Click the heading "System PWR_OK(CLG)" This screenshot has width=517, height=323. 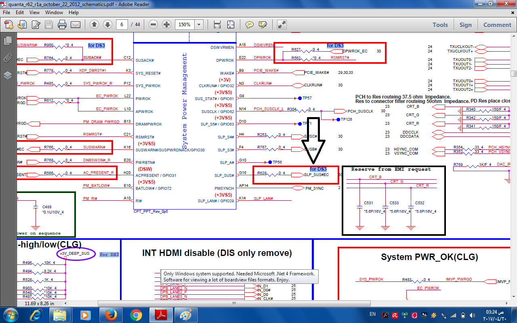click(429, 257)
